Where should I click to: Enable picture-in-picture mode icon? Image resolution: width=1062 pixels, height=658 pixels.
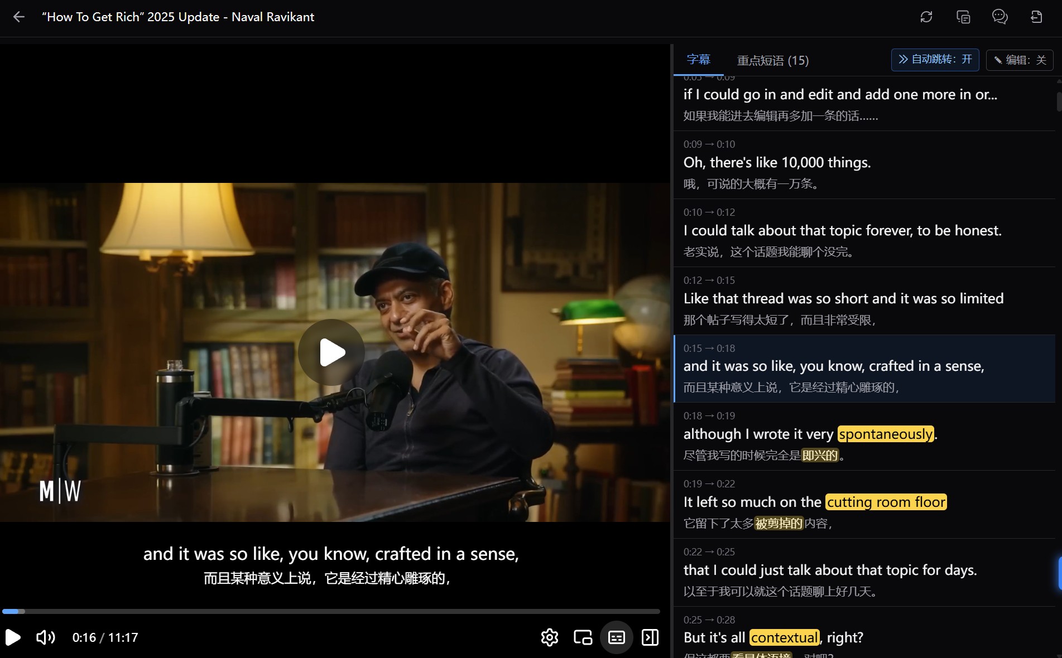coord(583,637)
